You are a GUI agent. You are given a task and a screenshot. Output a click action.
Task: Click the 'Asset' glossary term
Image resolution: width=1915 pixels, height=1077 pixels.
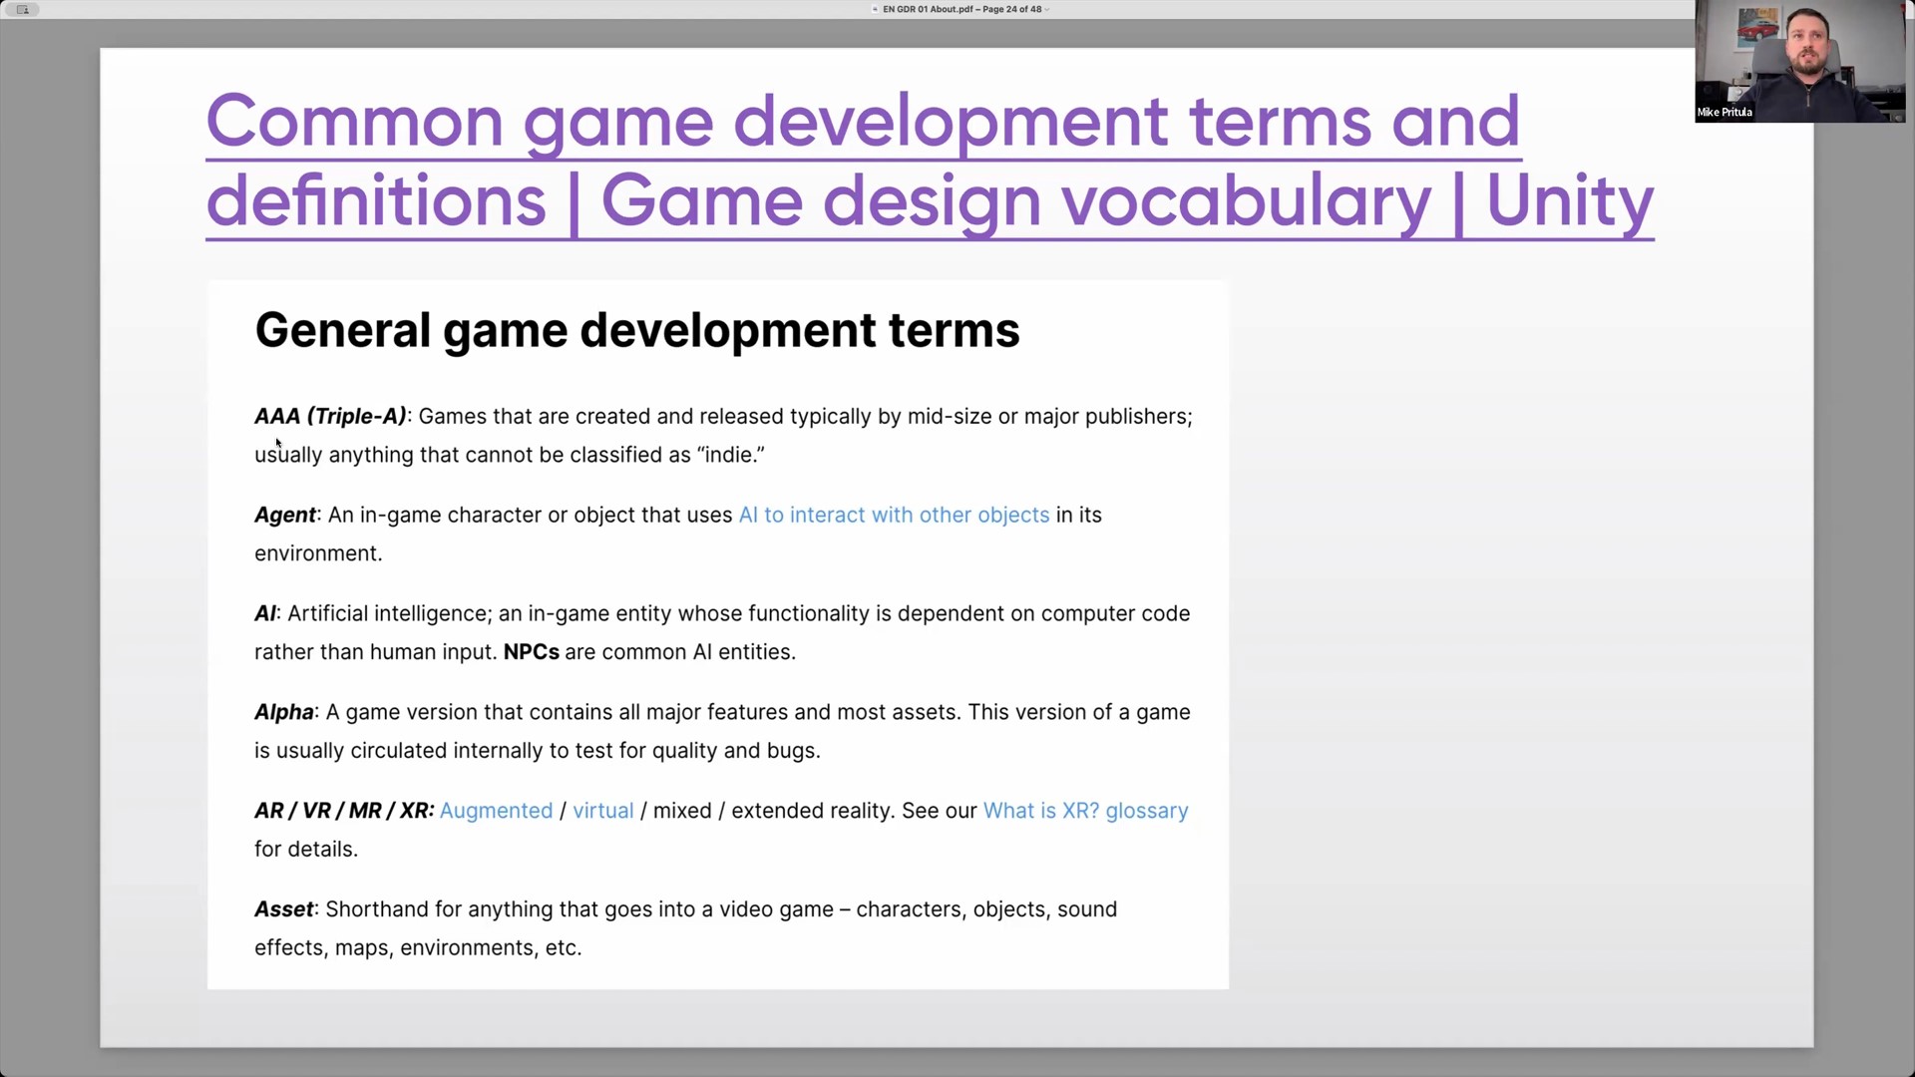pyautogui.click(x=283, y=909)
